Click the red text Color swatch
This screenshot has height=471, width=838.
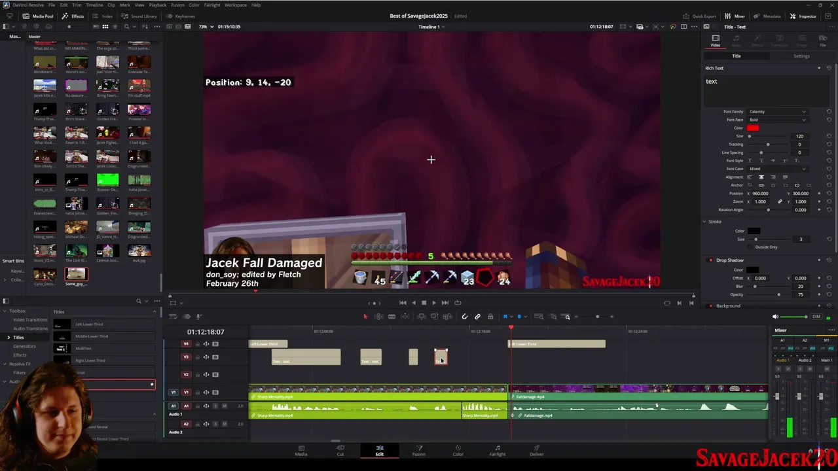[753, 128]
